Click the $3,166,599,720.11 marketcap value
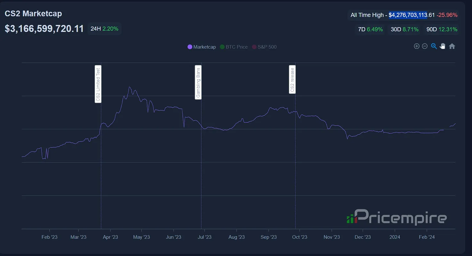The width and height of the screenshot is (472, 256). click(44, 29)
